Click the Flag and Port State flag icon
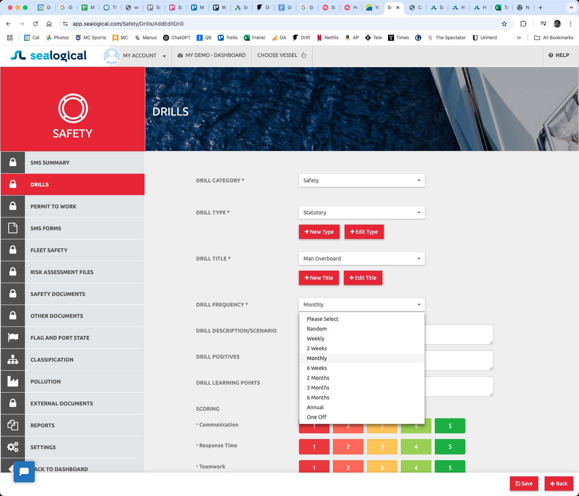Viewport: 579px width, 496px height. tap(13, 337)
